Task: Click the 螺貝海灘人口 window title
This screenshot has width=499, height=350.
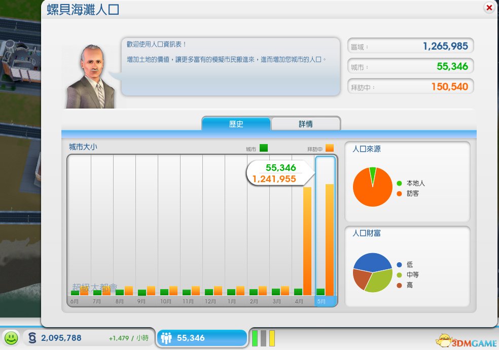Action: pos(83,10)
